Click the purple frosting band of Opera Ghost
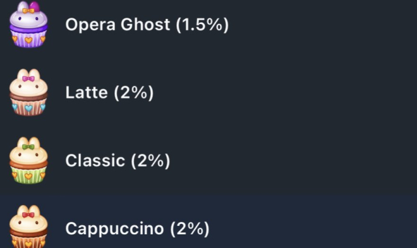This screenshot has width=417, height=248. [29, 29]
